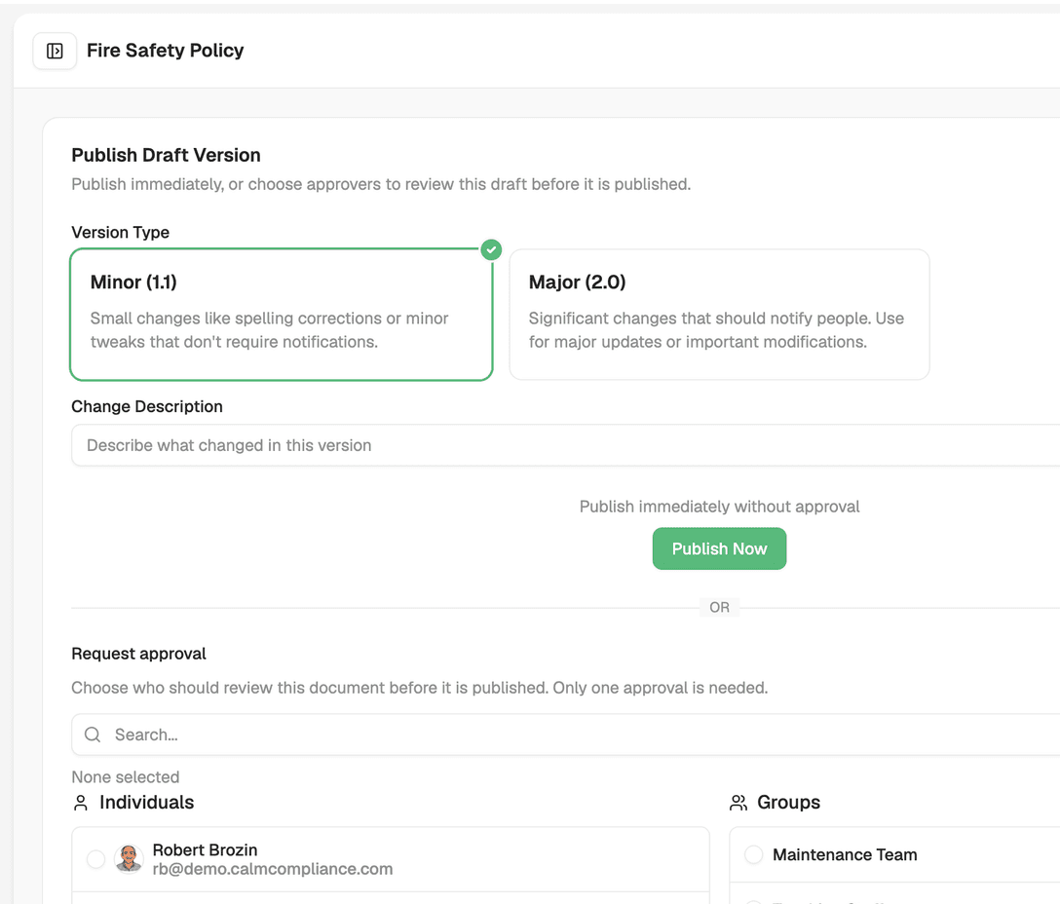Screen dimensions: 1060x904
Task: Click the Individuals heading text
Action: point(147,802)
